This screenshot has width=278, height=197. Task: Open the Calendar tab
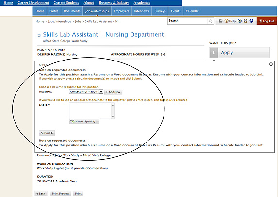pyautogui.click(x=192, y=11)
